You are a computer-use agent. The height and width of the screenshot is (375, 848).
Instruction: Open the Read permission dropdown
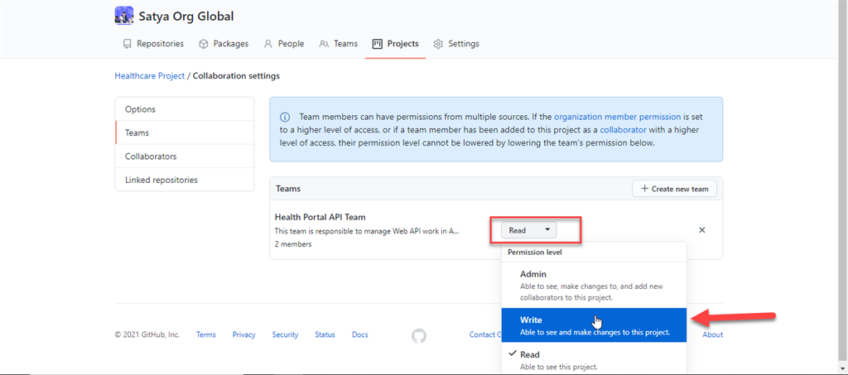tap(528, 230)
